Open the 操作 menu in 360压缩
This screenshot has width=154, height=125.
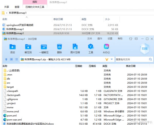[x=100, y=39]
